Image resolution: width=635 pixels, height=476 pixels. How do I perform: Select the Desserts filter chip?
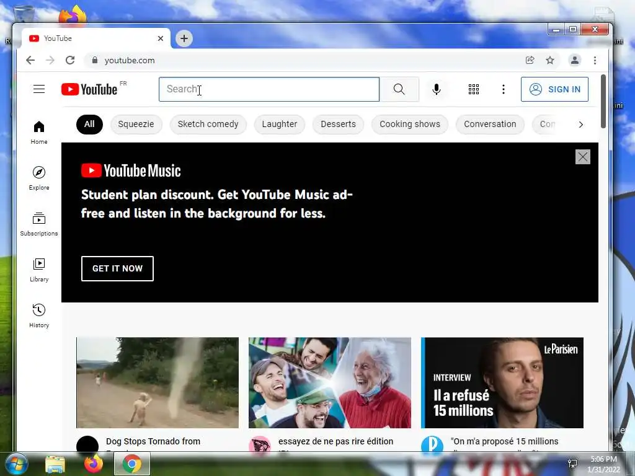(338, 124)
